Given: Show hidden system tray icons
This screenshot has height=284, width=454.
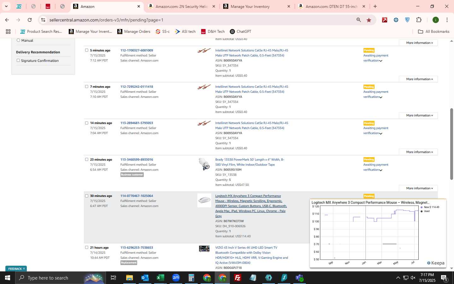Looking at the screenshot, I should [x=398, y=278].
